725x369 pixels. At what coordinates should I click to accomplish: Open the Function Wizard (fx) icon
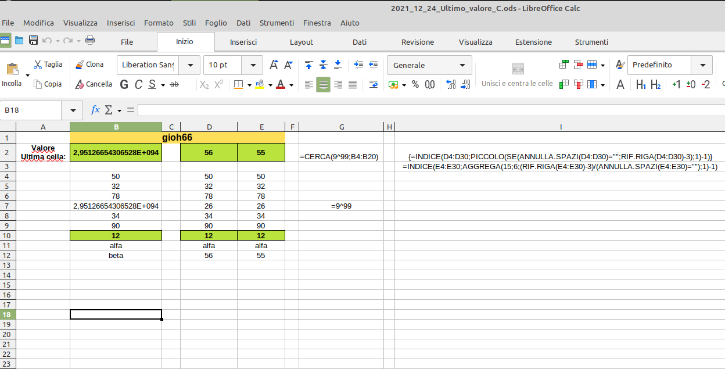click(95, 110)
